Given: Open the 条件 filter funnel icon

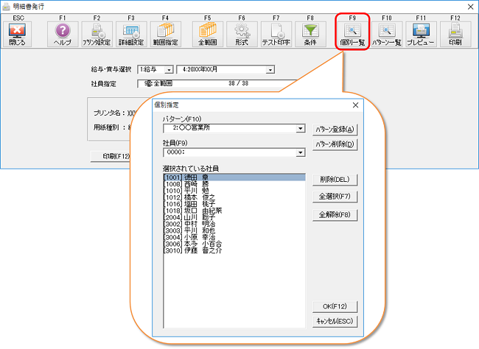Looking at the screenshot, I should 310,33.
